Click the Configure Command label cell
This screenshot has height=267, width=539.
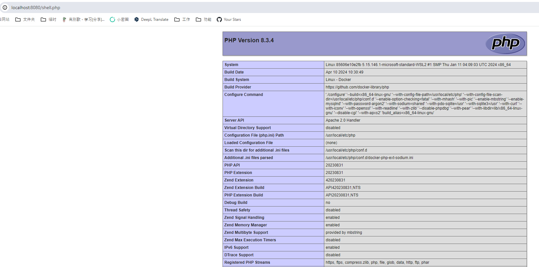point(243,95)
